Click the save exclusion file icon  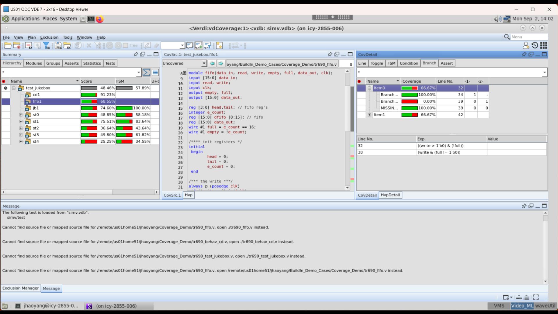(x=58, y=46)
